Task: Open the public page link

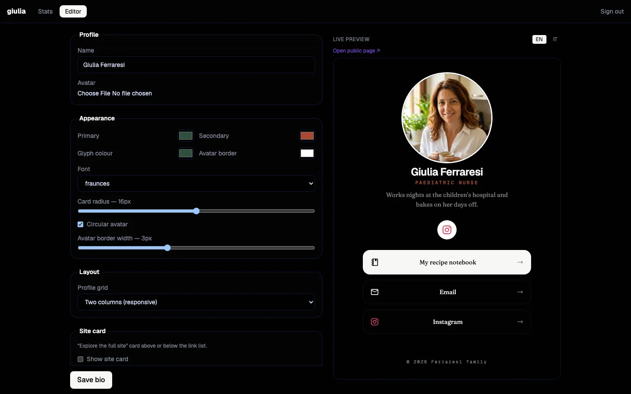Action: point(356,51)
